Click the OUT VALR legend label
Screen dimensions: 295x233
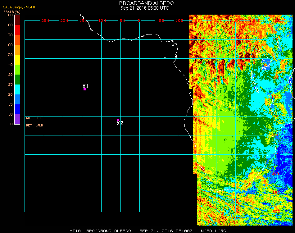point(39,122)
